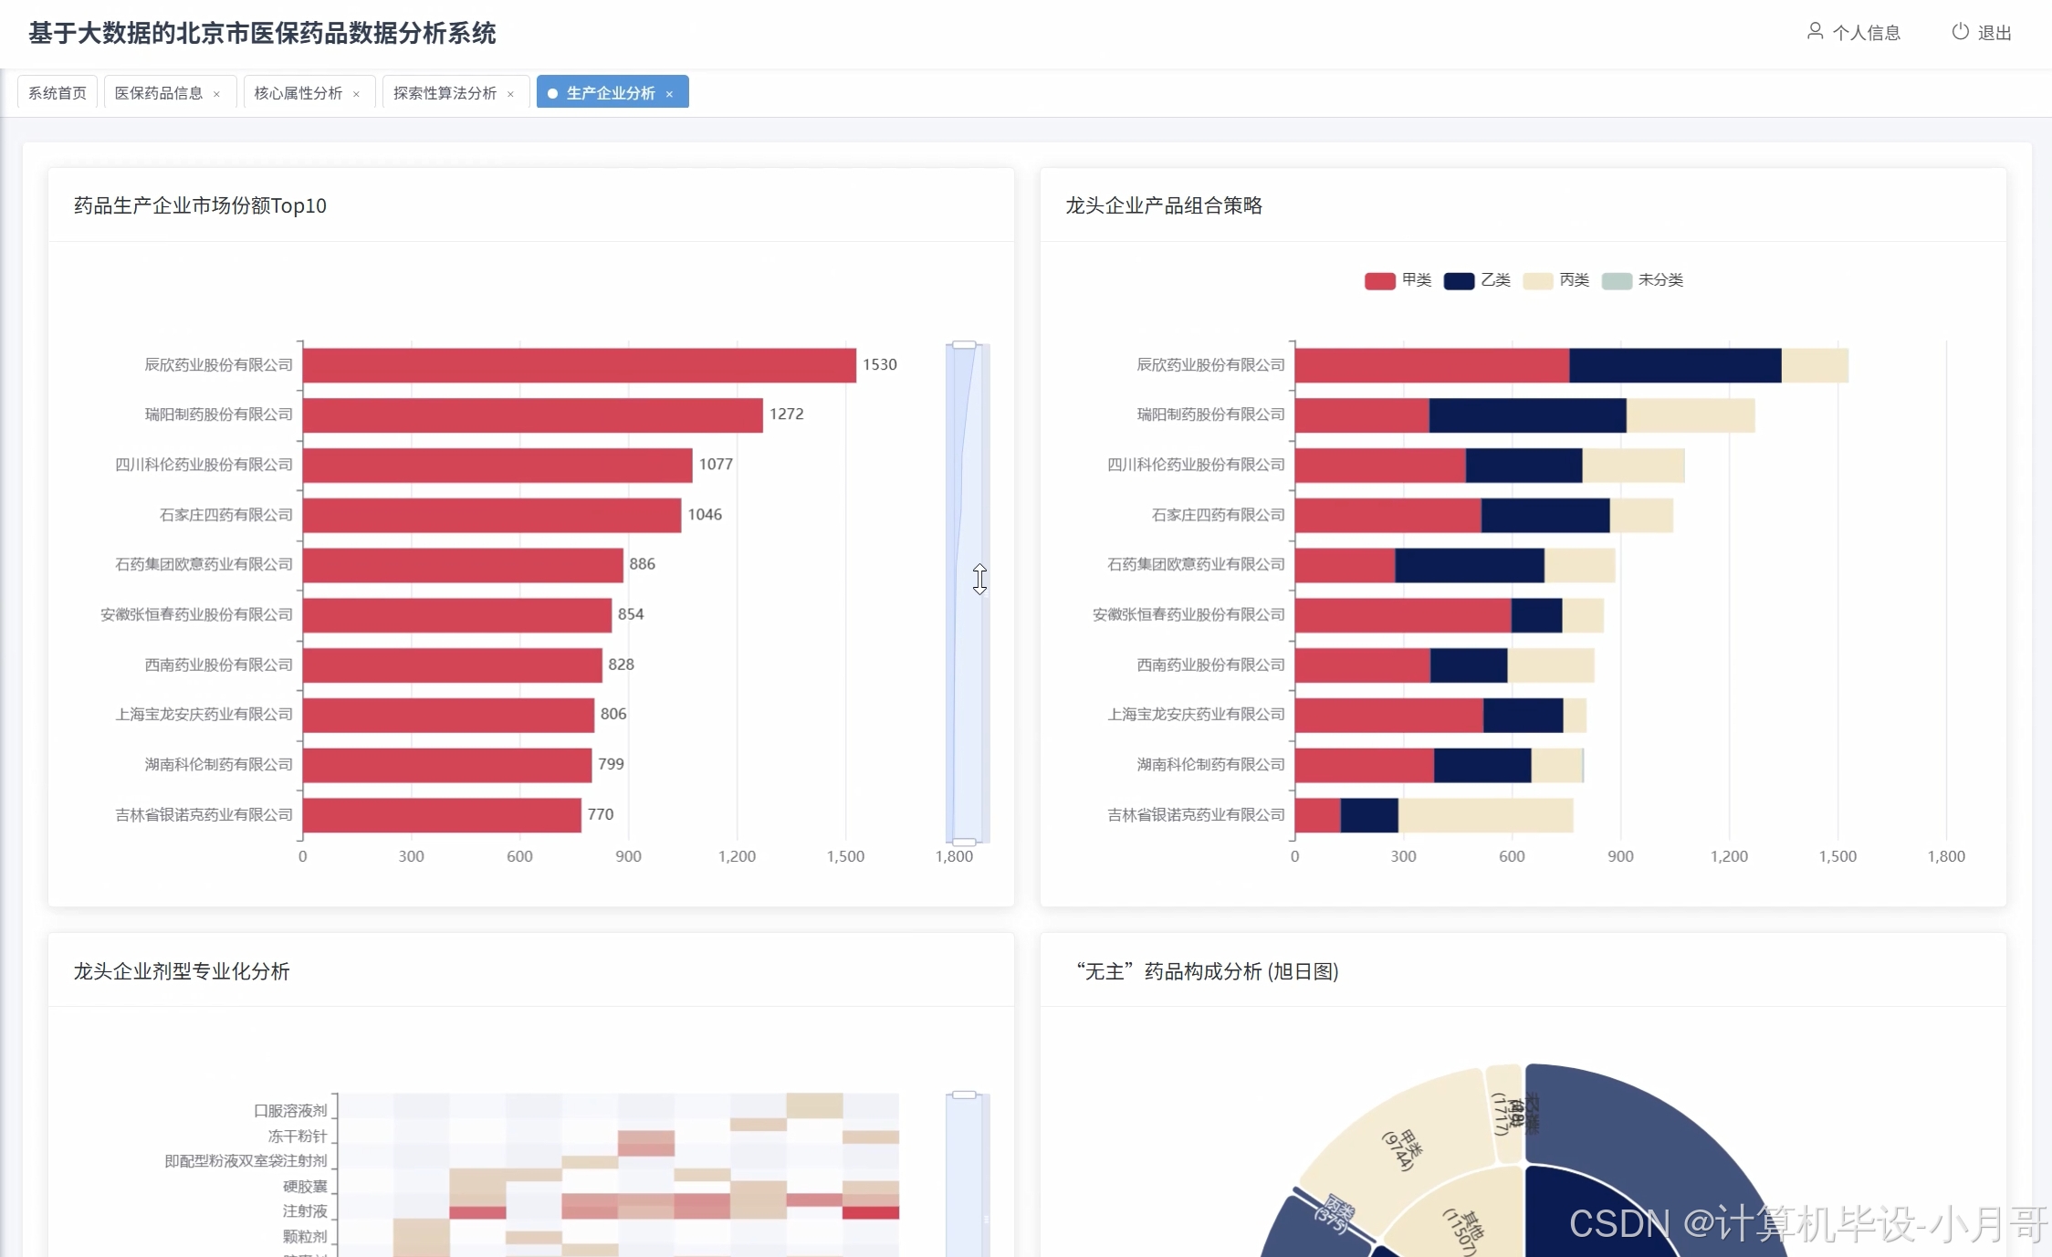Click the 安徽张恒春药业 bar valued 854

pos(457,615)
